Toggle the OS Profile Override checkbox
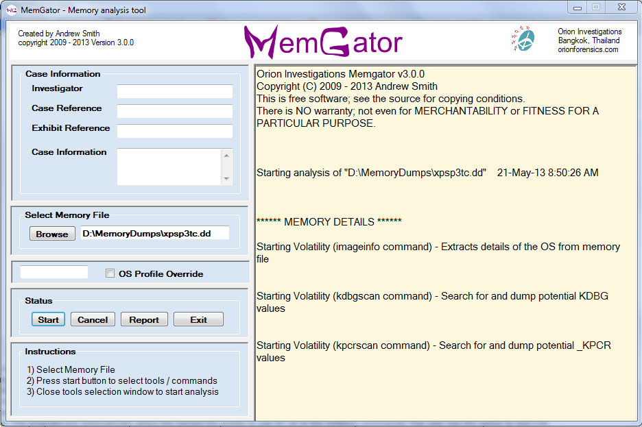 point(110,273)
